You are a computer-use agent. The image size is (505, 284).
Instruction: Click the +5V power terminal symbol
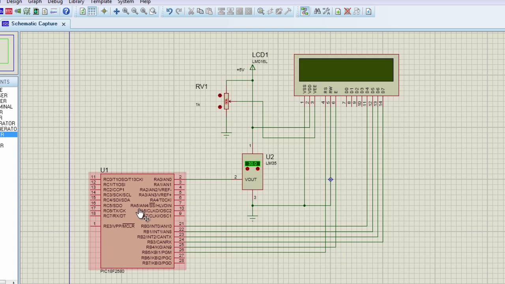click(x=252, y=68)
